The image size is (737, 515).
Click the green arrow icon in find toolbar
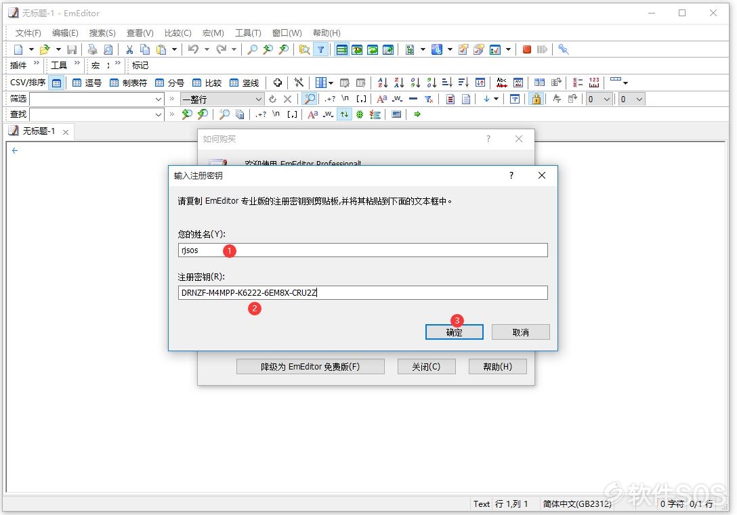[x=417, y=114]
